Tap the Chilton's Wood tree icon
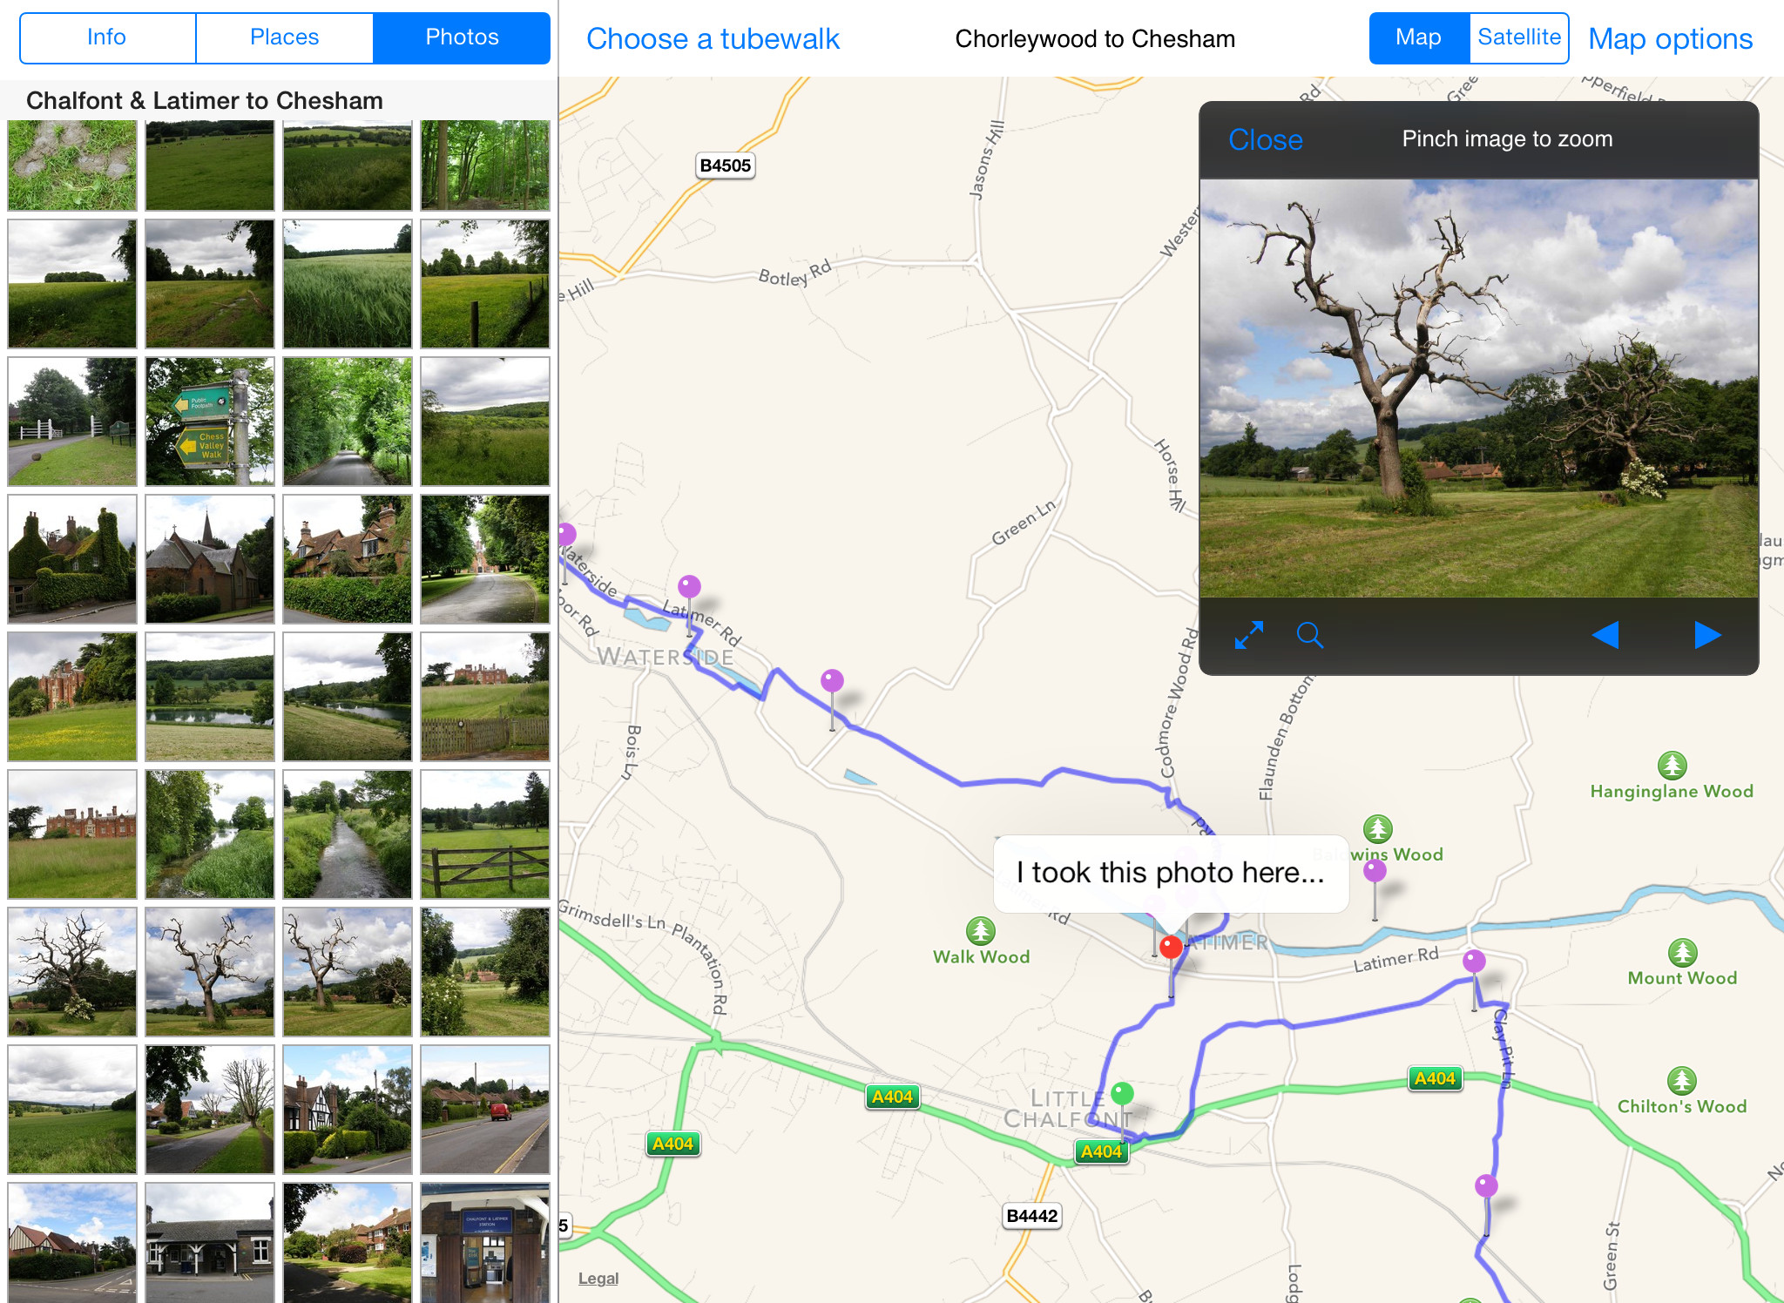Screen dimensions: 1784x1303 coord(1681,1081)
